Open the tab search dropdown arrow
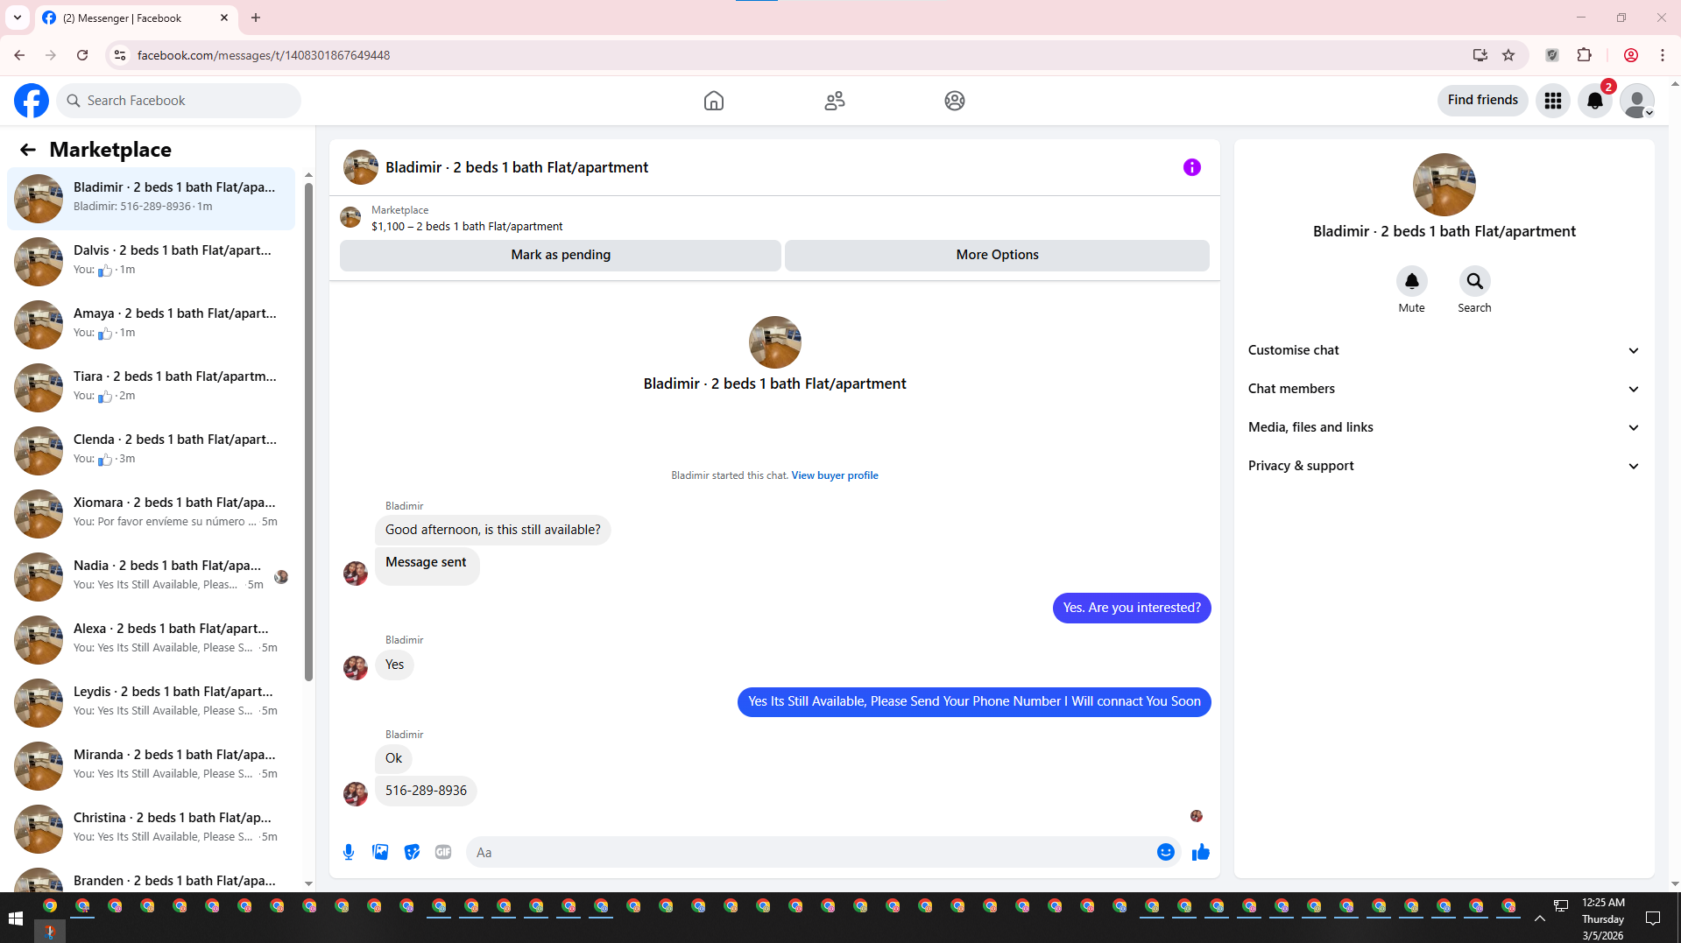Image resolution: width=1681 pixels, height=943 pixels. coord(18,18)
